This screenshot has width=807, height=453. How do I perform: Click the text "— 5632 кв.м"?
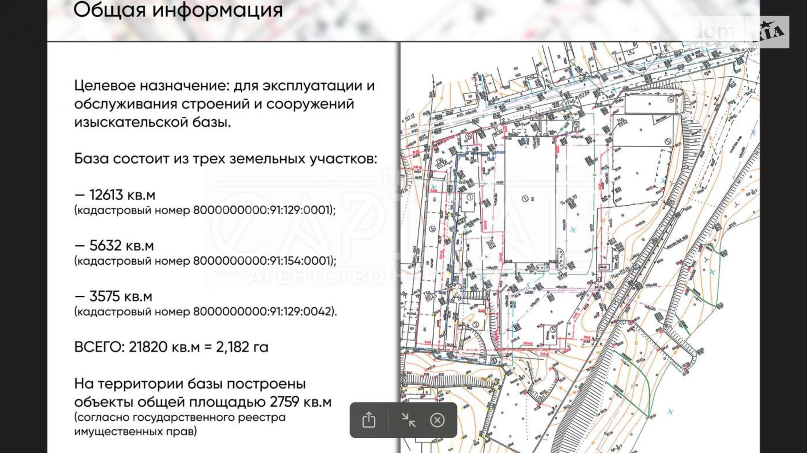tap(114, 246)
